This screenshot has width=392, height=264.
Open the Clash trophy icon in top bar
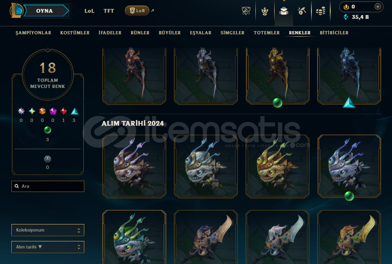coord(246,11)
